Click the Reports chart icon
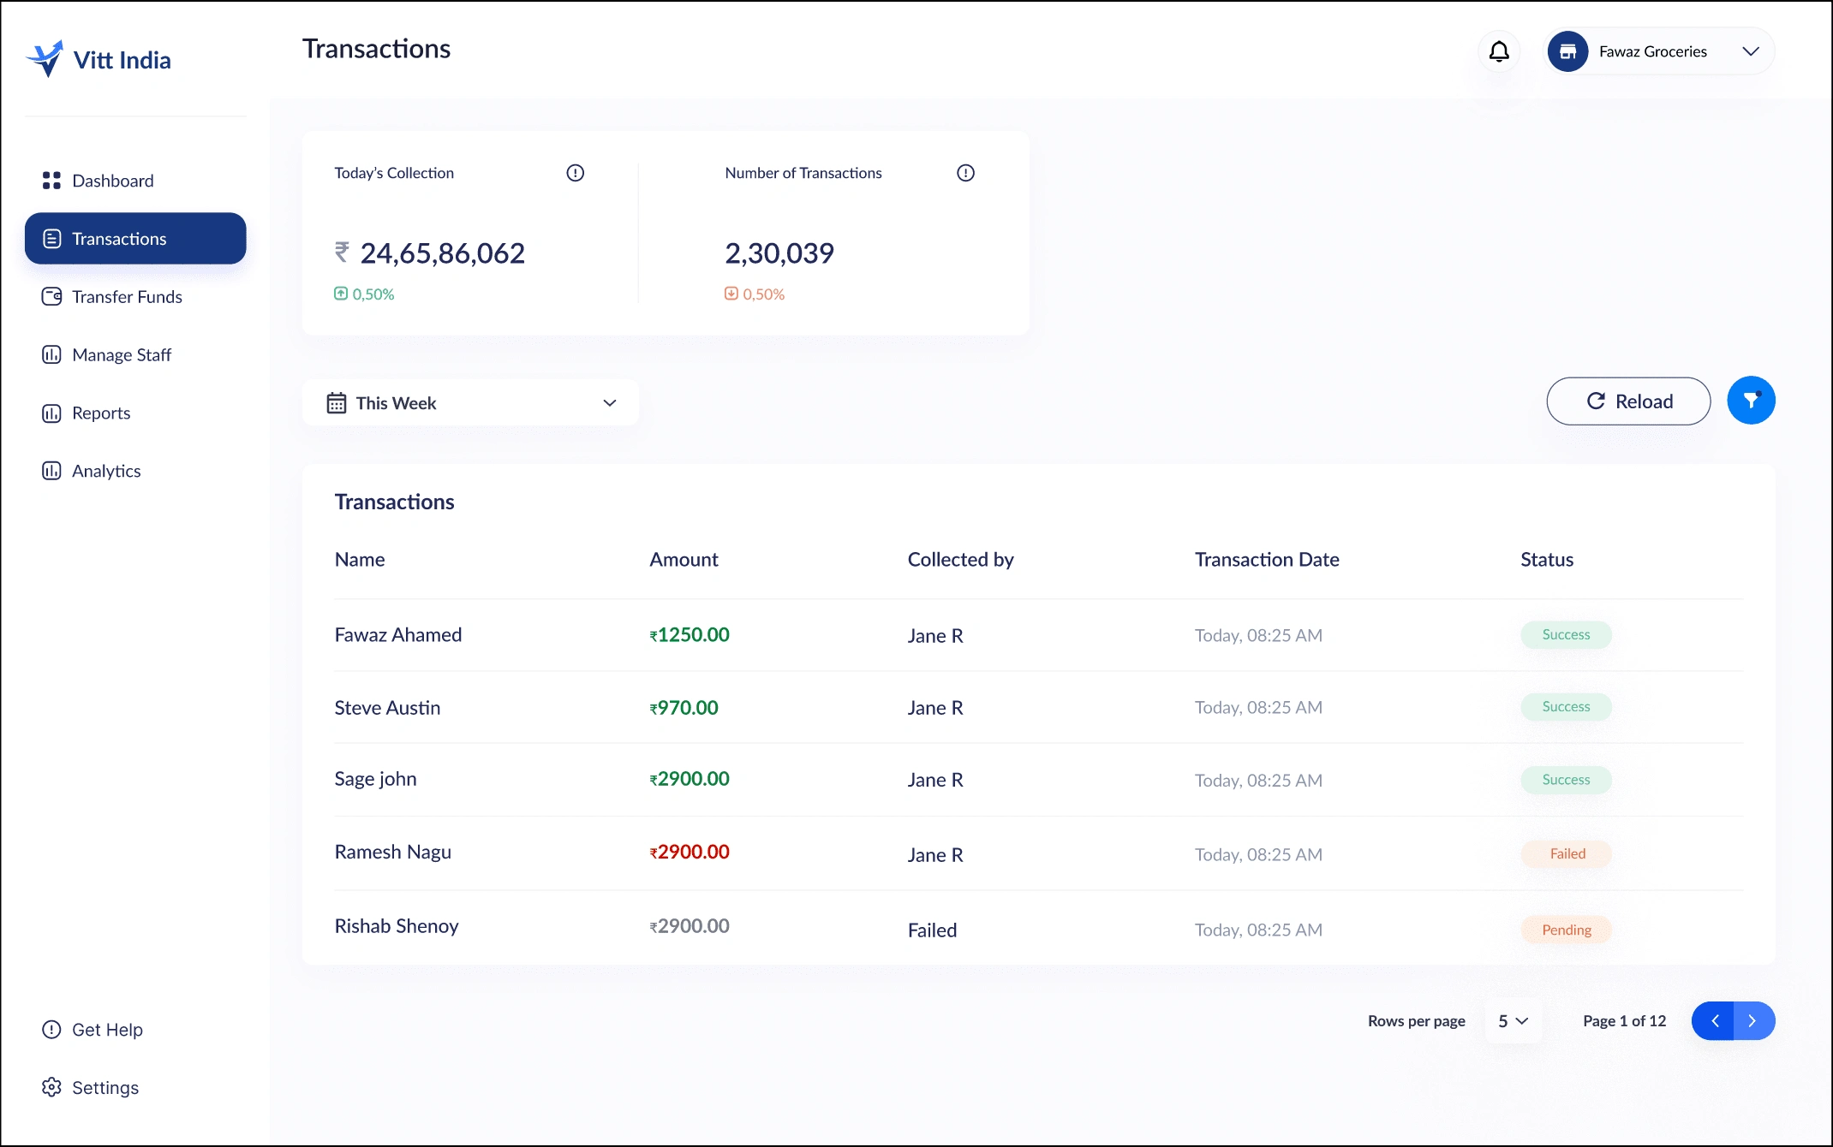This screenshot has height=1147, width=1833. (51, 413)
